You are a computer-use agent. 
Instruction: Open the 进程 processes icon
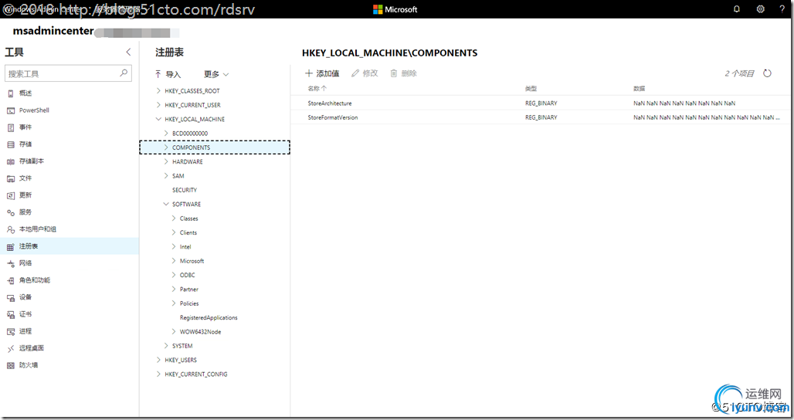(11, 331)
